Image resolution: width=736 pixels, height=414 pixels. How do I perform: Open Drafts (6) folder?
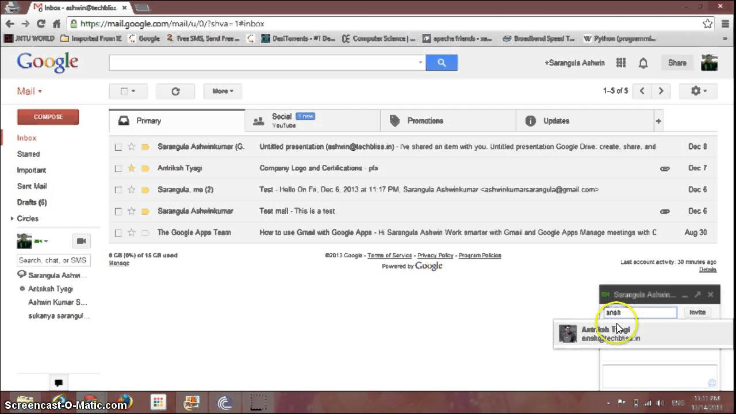(x=32, y=202)
